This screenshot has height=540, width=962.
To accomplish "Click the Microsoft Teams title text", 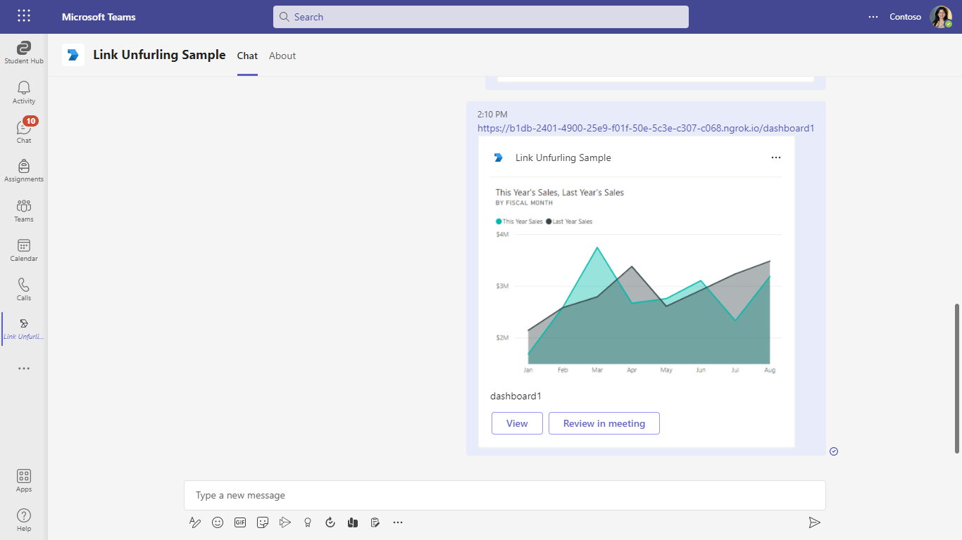I will [x=99, y=17].
